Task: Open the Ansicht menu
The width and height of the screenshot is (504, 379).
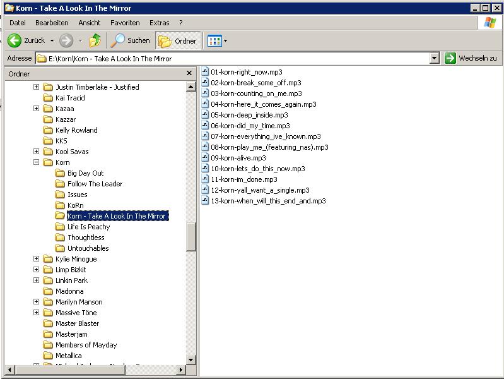Action: (x=90, y=23)
